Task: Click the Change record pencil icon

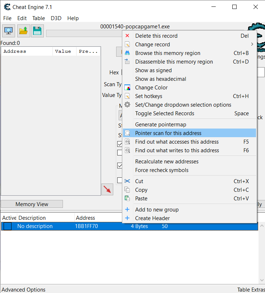Action: coord(127,44)
